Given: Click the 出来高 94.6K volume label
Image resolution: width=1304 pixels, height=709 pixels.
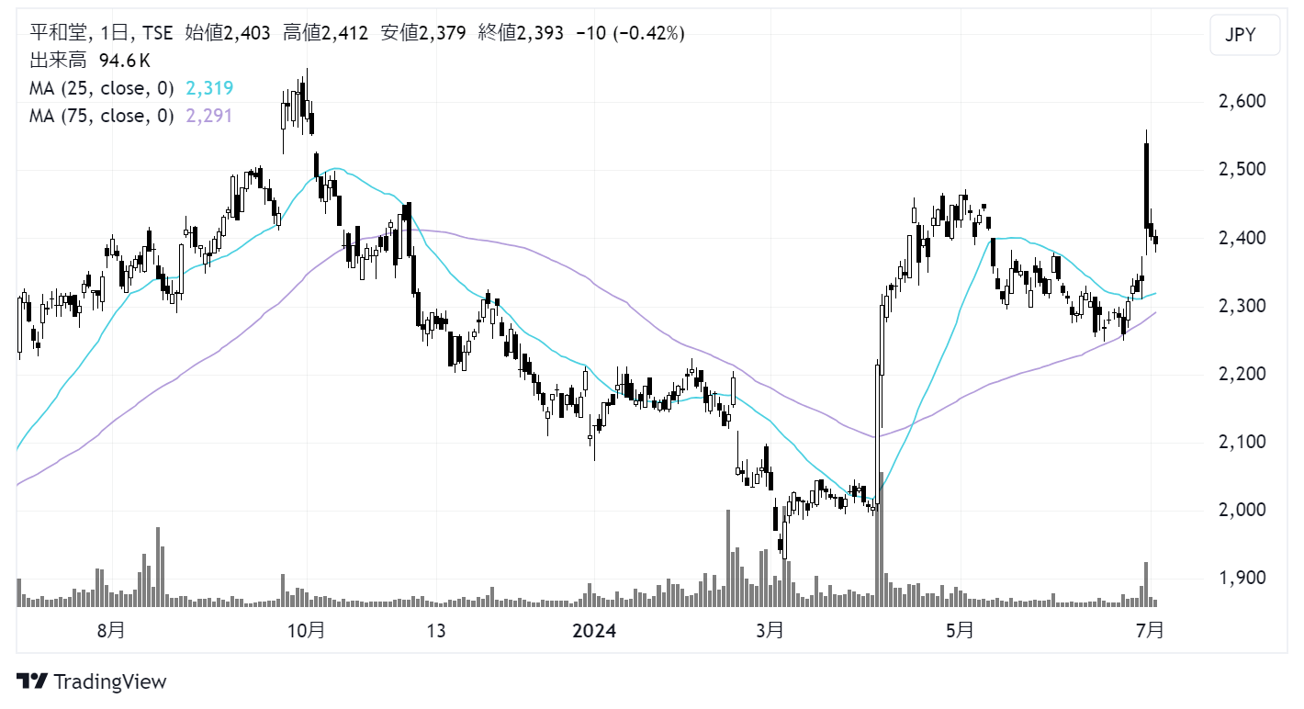Looking at the screenshot, I should 91,62.
